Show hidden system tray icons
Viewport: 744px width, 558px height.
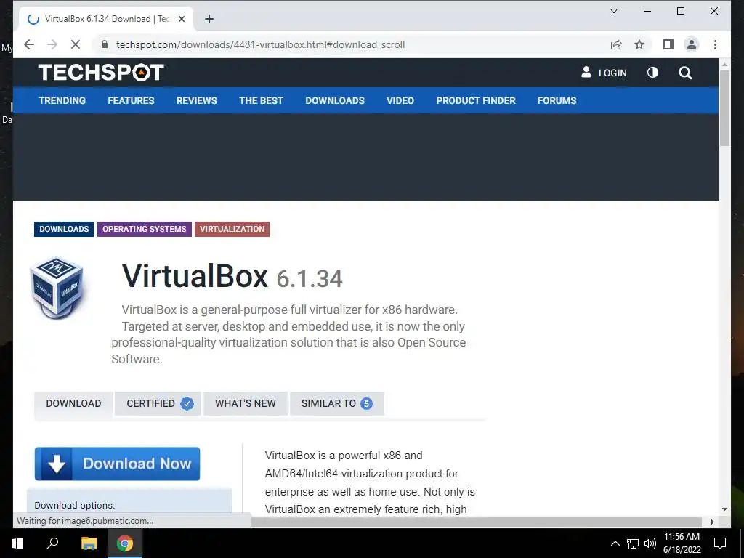click(615, 543)
